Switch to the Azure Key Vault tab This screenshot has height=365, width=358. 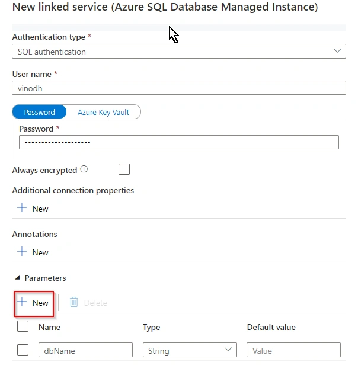coord(103,112)
